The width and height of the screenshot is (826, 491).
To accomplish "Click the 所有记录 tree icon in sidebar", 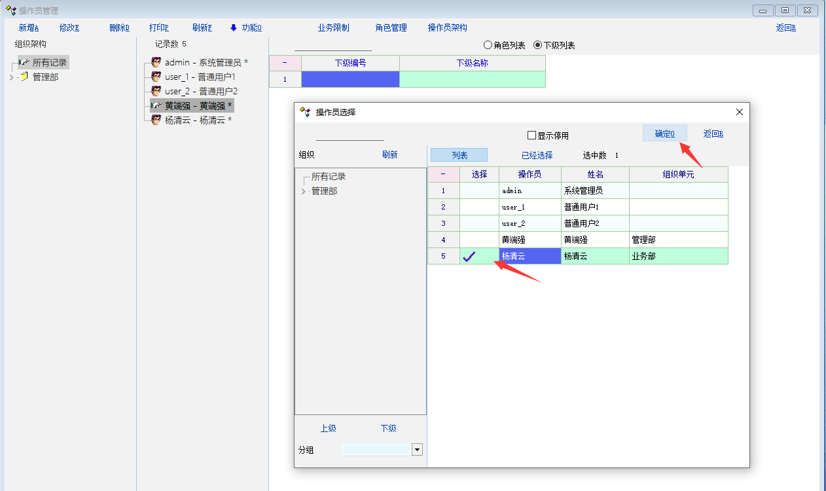I will tap(24, 63).
